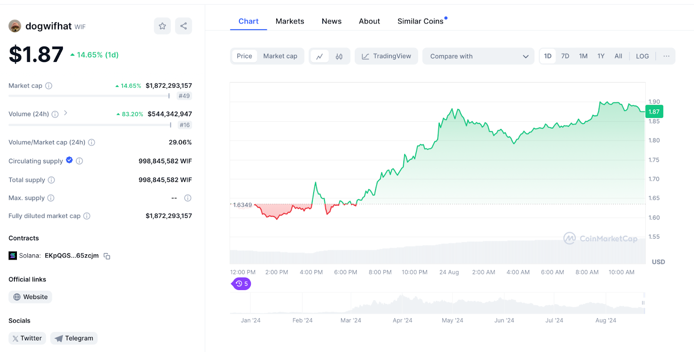
Task: Open Volume/Market cap (24h) info icon
Action: pyautogui.click(x=92, y=142)
